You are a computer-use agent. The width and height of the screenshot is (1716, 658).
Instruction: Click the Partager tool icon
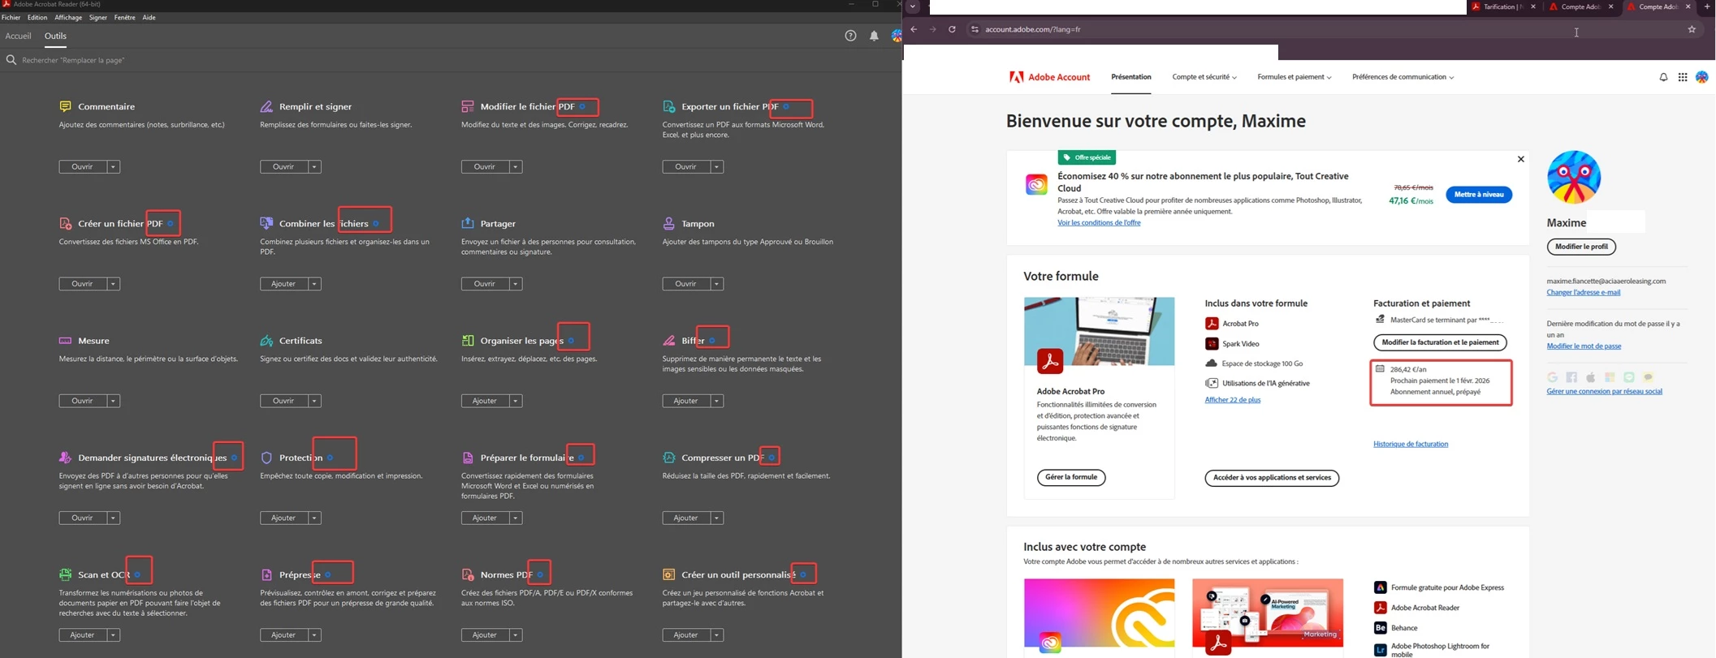click(468, 223)
